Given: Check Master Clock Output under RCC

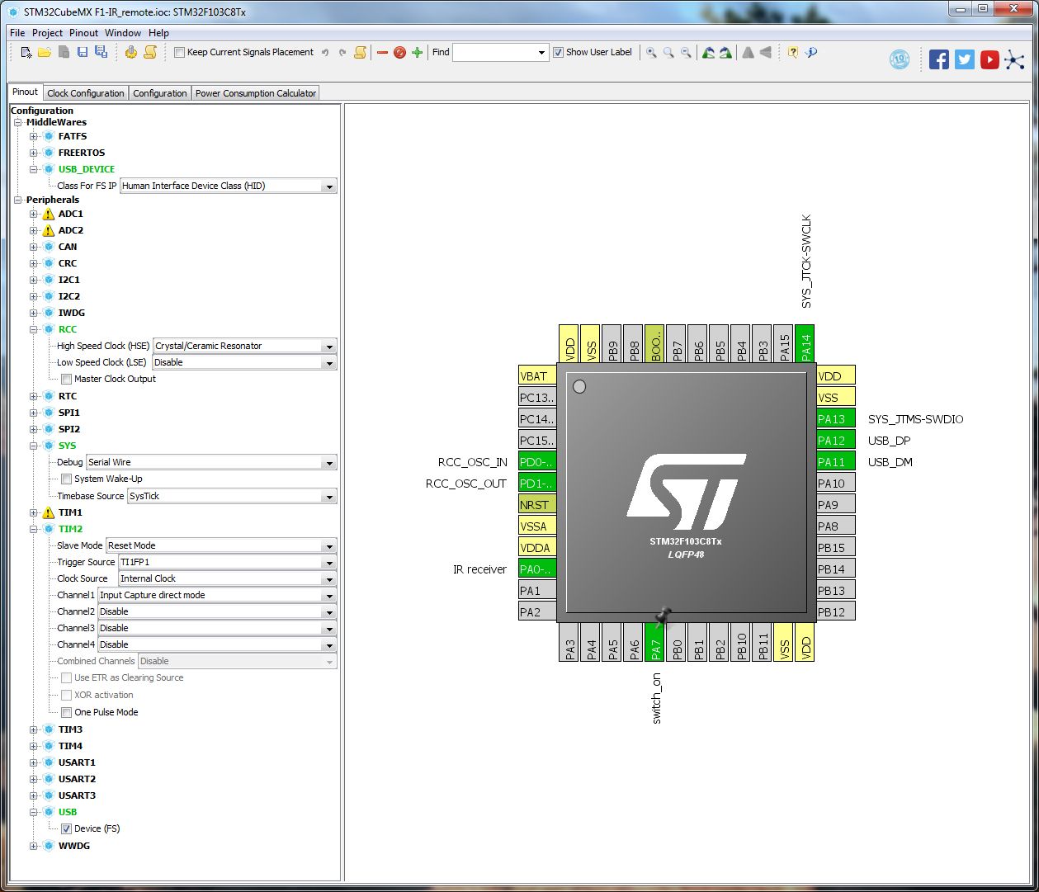Looking at the screenshot, I should 66,379.
